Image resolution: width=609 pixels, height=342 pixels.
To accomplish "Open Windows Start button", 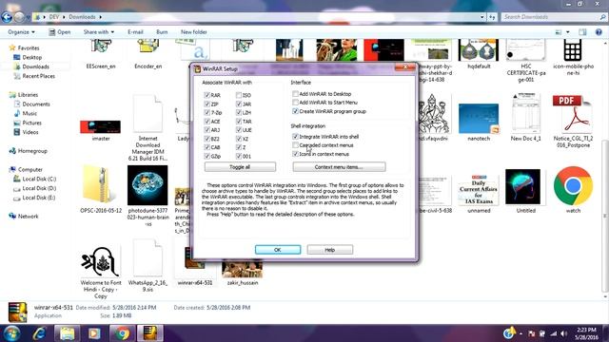I will 11,333.
